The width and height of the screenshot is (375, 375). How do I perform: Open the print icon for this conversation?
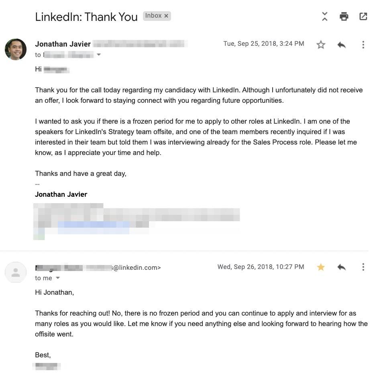click(344, 16)
